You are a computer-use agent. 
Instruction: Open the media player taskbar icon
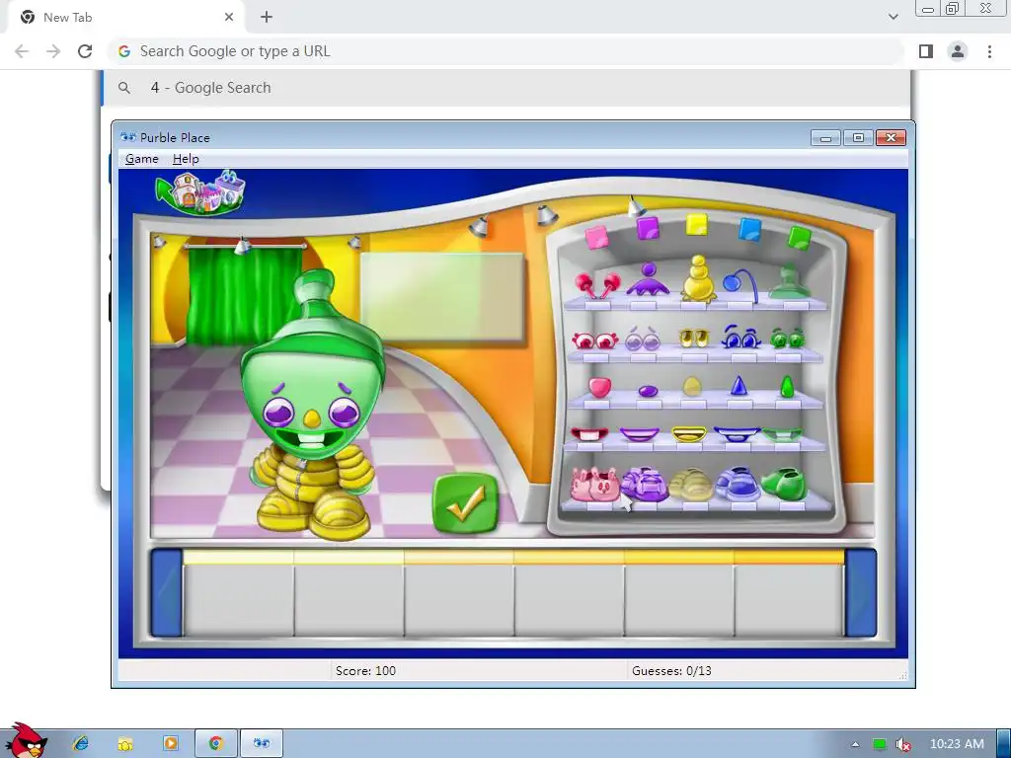pos(171,743)
